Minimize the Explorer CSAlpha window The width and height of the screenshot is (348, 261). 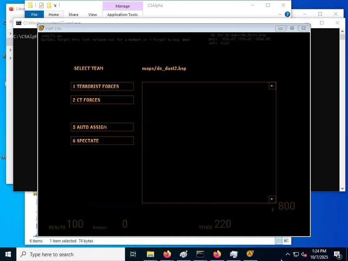coord(253,5)
